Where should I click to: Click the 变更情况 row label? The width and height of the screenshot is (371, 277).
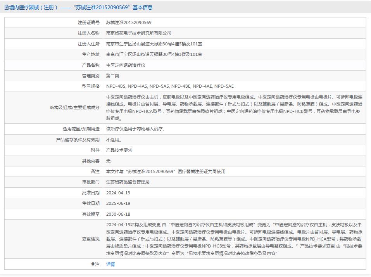90,239
